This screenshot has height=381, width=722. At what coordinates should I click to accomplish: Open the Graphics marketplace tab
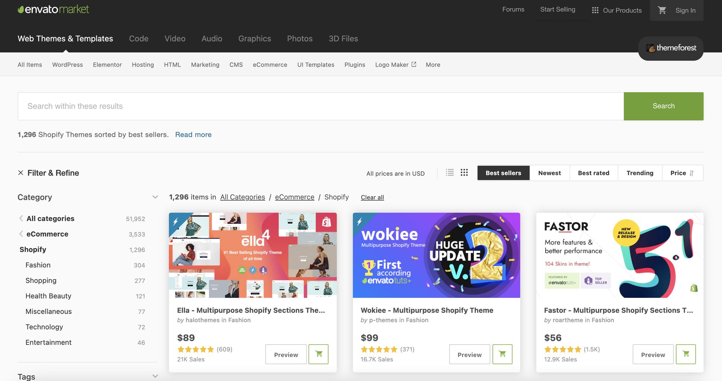click(255, 39)
